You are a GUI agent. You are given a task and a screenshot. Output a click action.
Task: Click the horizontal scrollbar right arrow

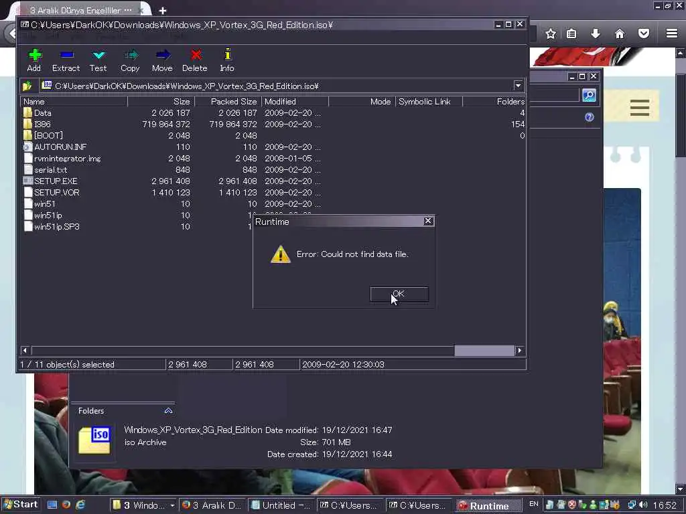519,351
